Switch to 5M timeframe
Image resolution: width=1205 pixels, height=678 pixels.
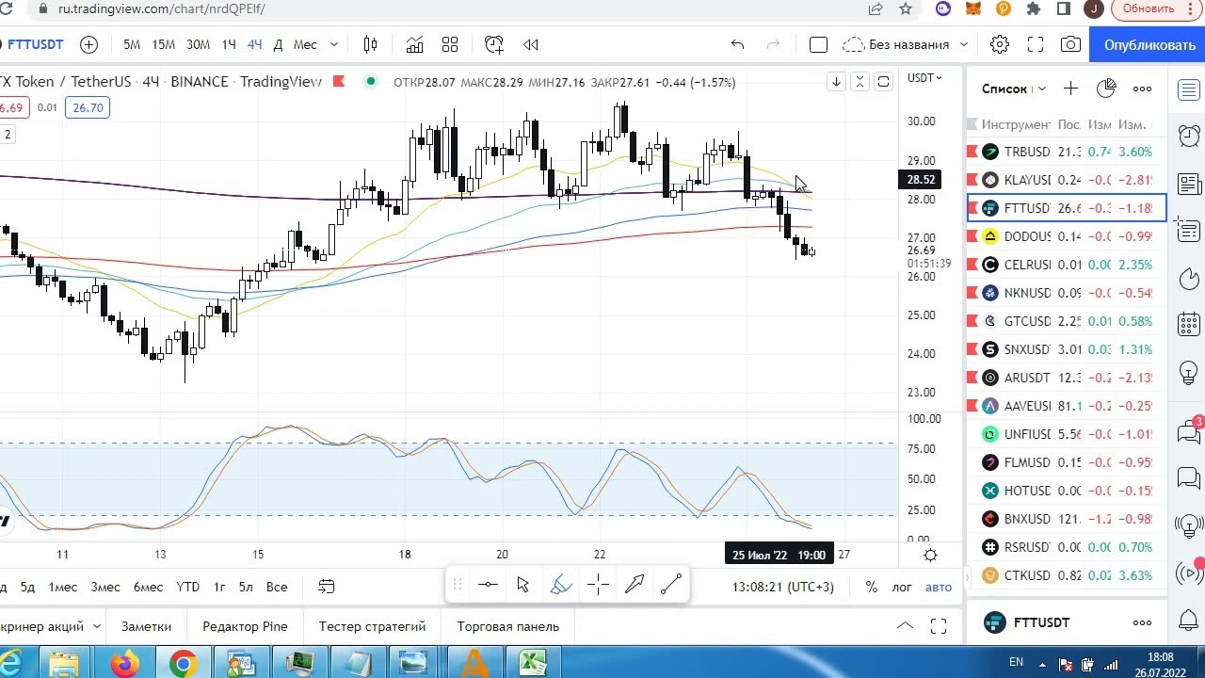pyautogui.click(x=132, y=44)
